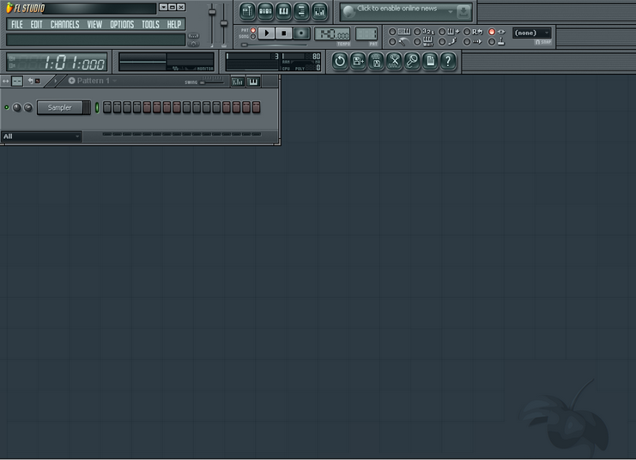
Task: Open the project info page icon
Action: pyautogui.click(x=430, y=61)
